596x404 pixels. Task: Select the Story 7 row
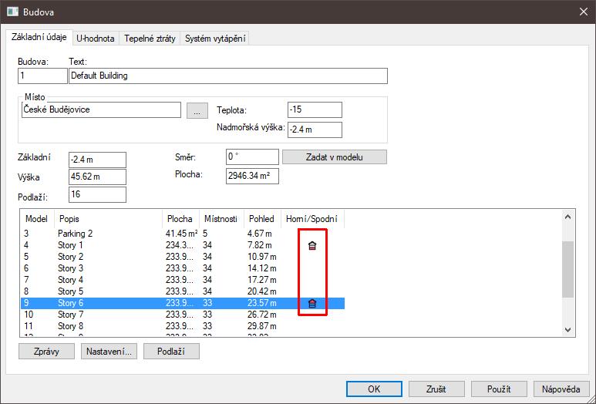183,315
